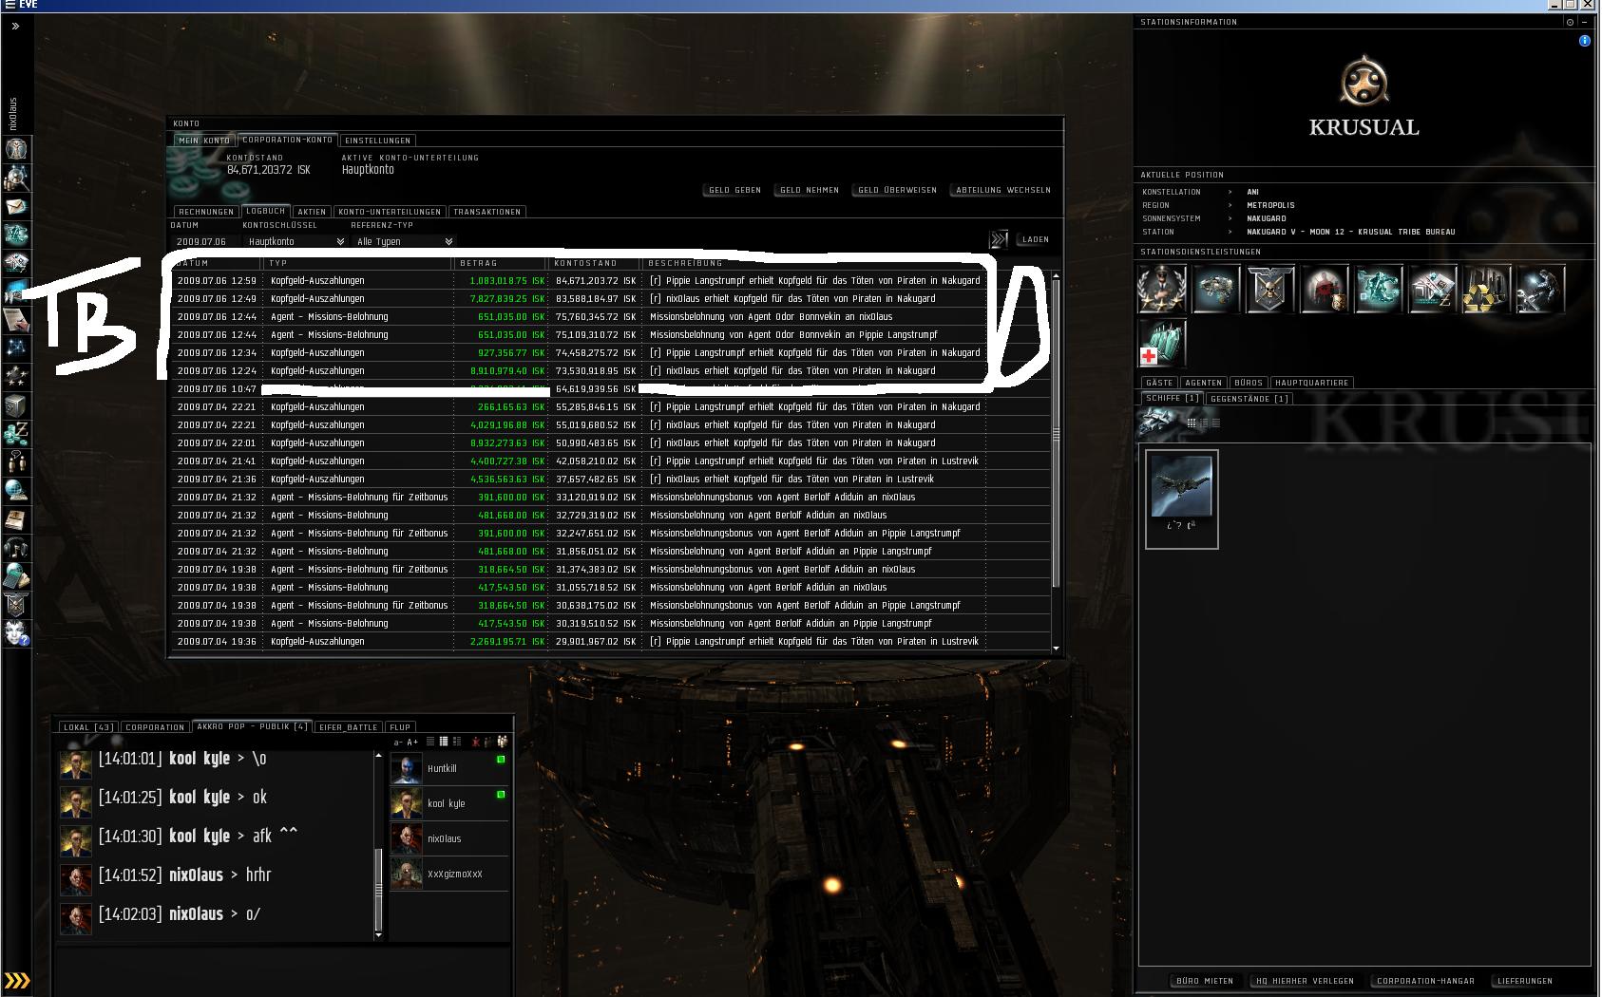This screenshot has width=1602, height=997.
Task: Decrease chat font size with a-
Action: (399, 742)
